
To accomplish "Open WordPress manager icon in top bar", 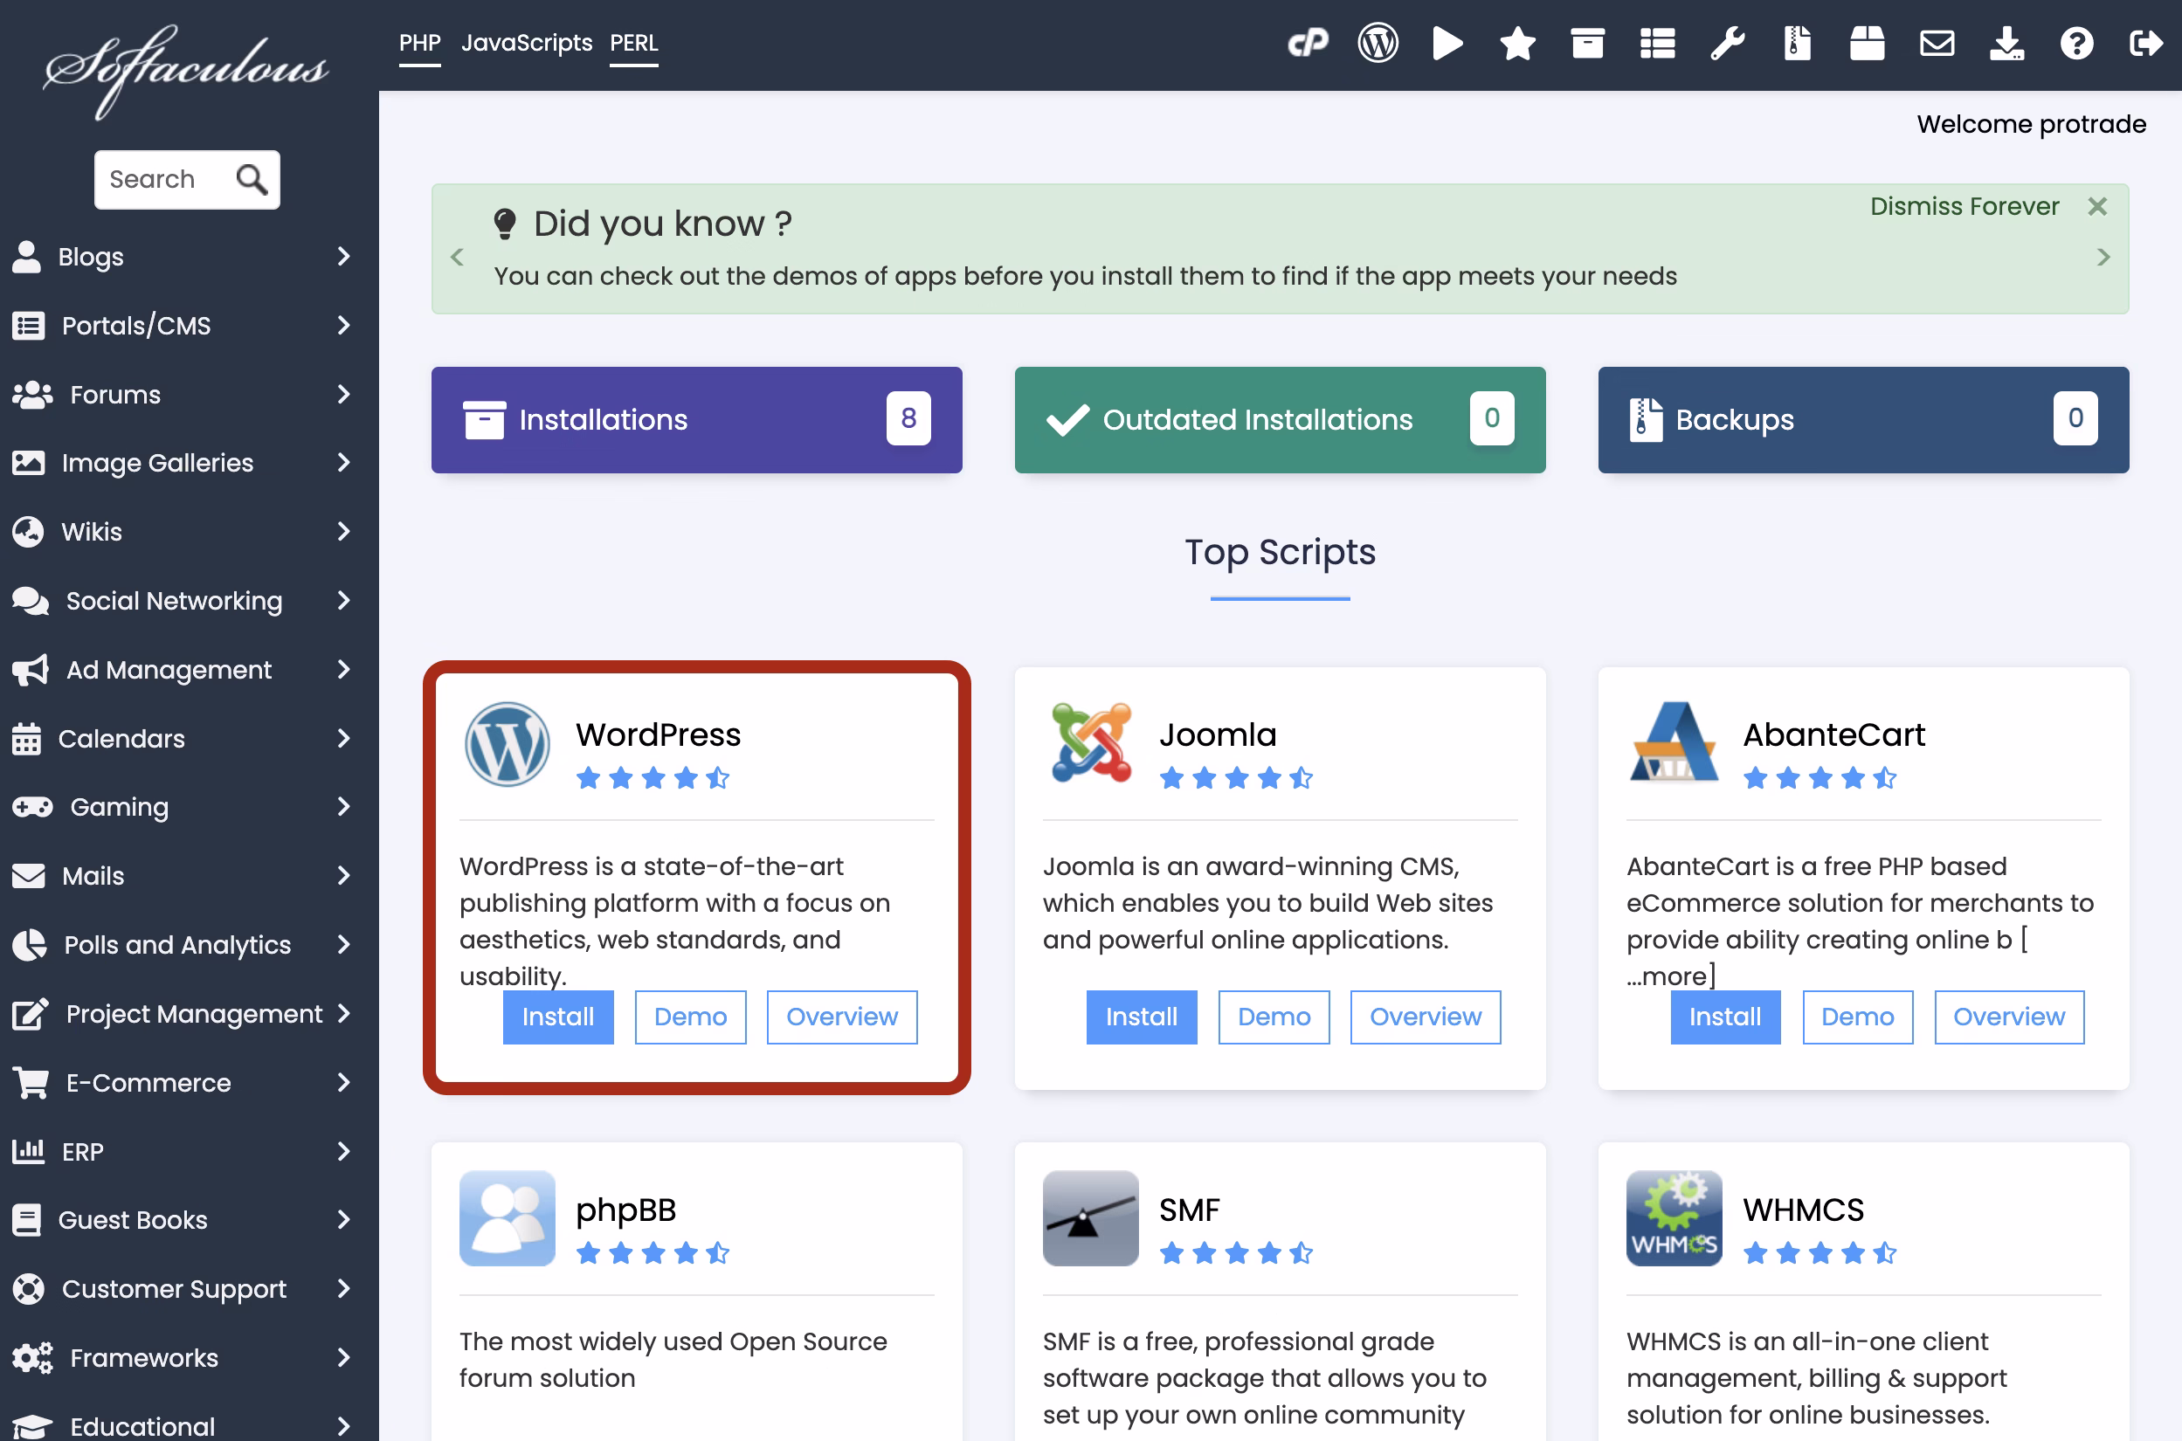I will (x=1378, y=43).
